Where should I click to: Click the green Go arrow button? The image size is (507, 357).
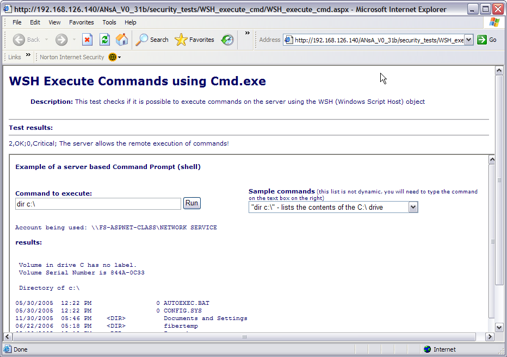click(482, 40)
